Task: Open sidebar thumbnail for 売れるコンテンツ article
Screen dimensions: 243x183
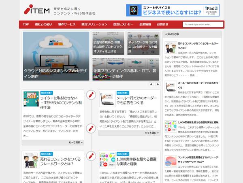Action: click(x=171, y=47)
